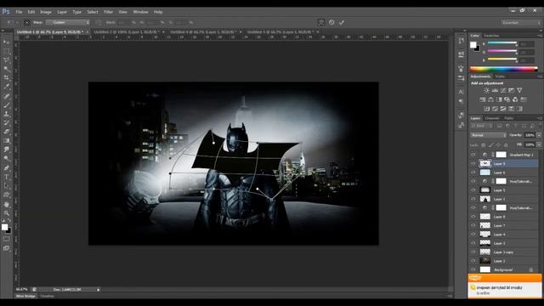Select the Rectangular Marquee tool
This screenshot has height=306, width=544.
tap(7, 51)
